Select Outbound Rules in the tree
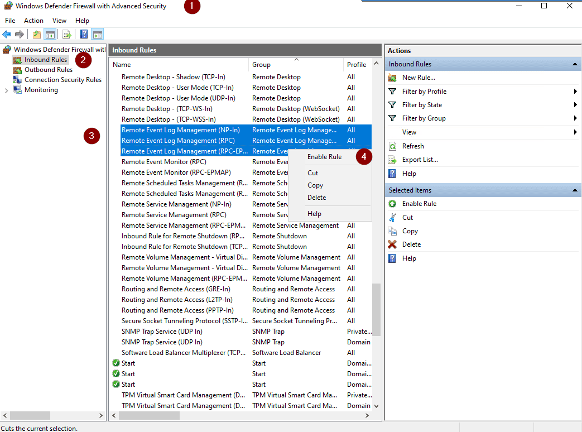Viewport: 582px width, 432px height. 48,70
